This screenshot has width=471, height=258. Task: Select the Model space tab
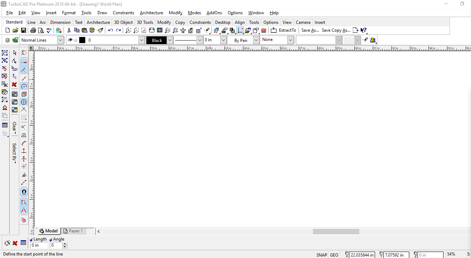click(x=48, y=231)
